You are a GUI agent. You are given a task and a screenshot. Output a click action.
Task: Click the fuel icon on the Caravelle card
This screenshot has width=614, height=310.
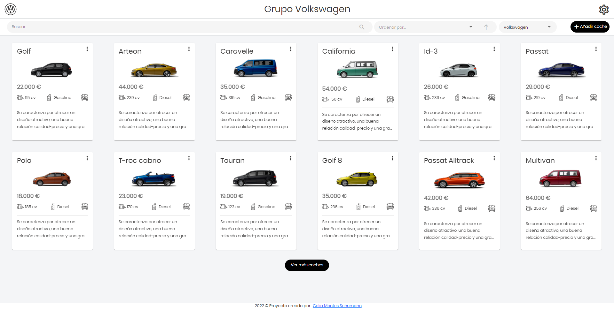[x=253, y=97]
